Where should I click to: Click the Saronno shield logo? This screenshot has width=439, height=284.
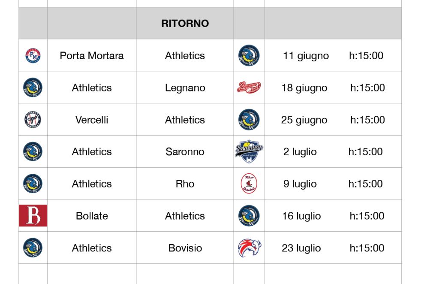coord(249,151)
